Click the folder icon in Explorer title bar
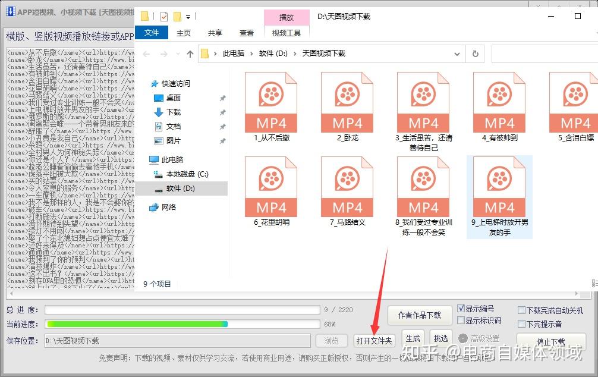The width and height of the screenshot is (598, 377). [x=144, y=17]
